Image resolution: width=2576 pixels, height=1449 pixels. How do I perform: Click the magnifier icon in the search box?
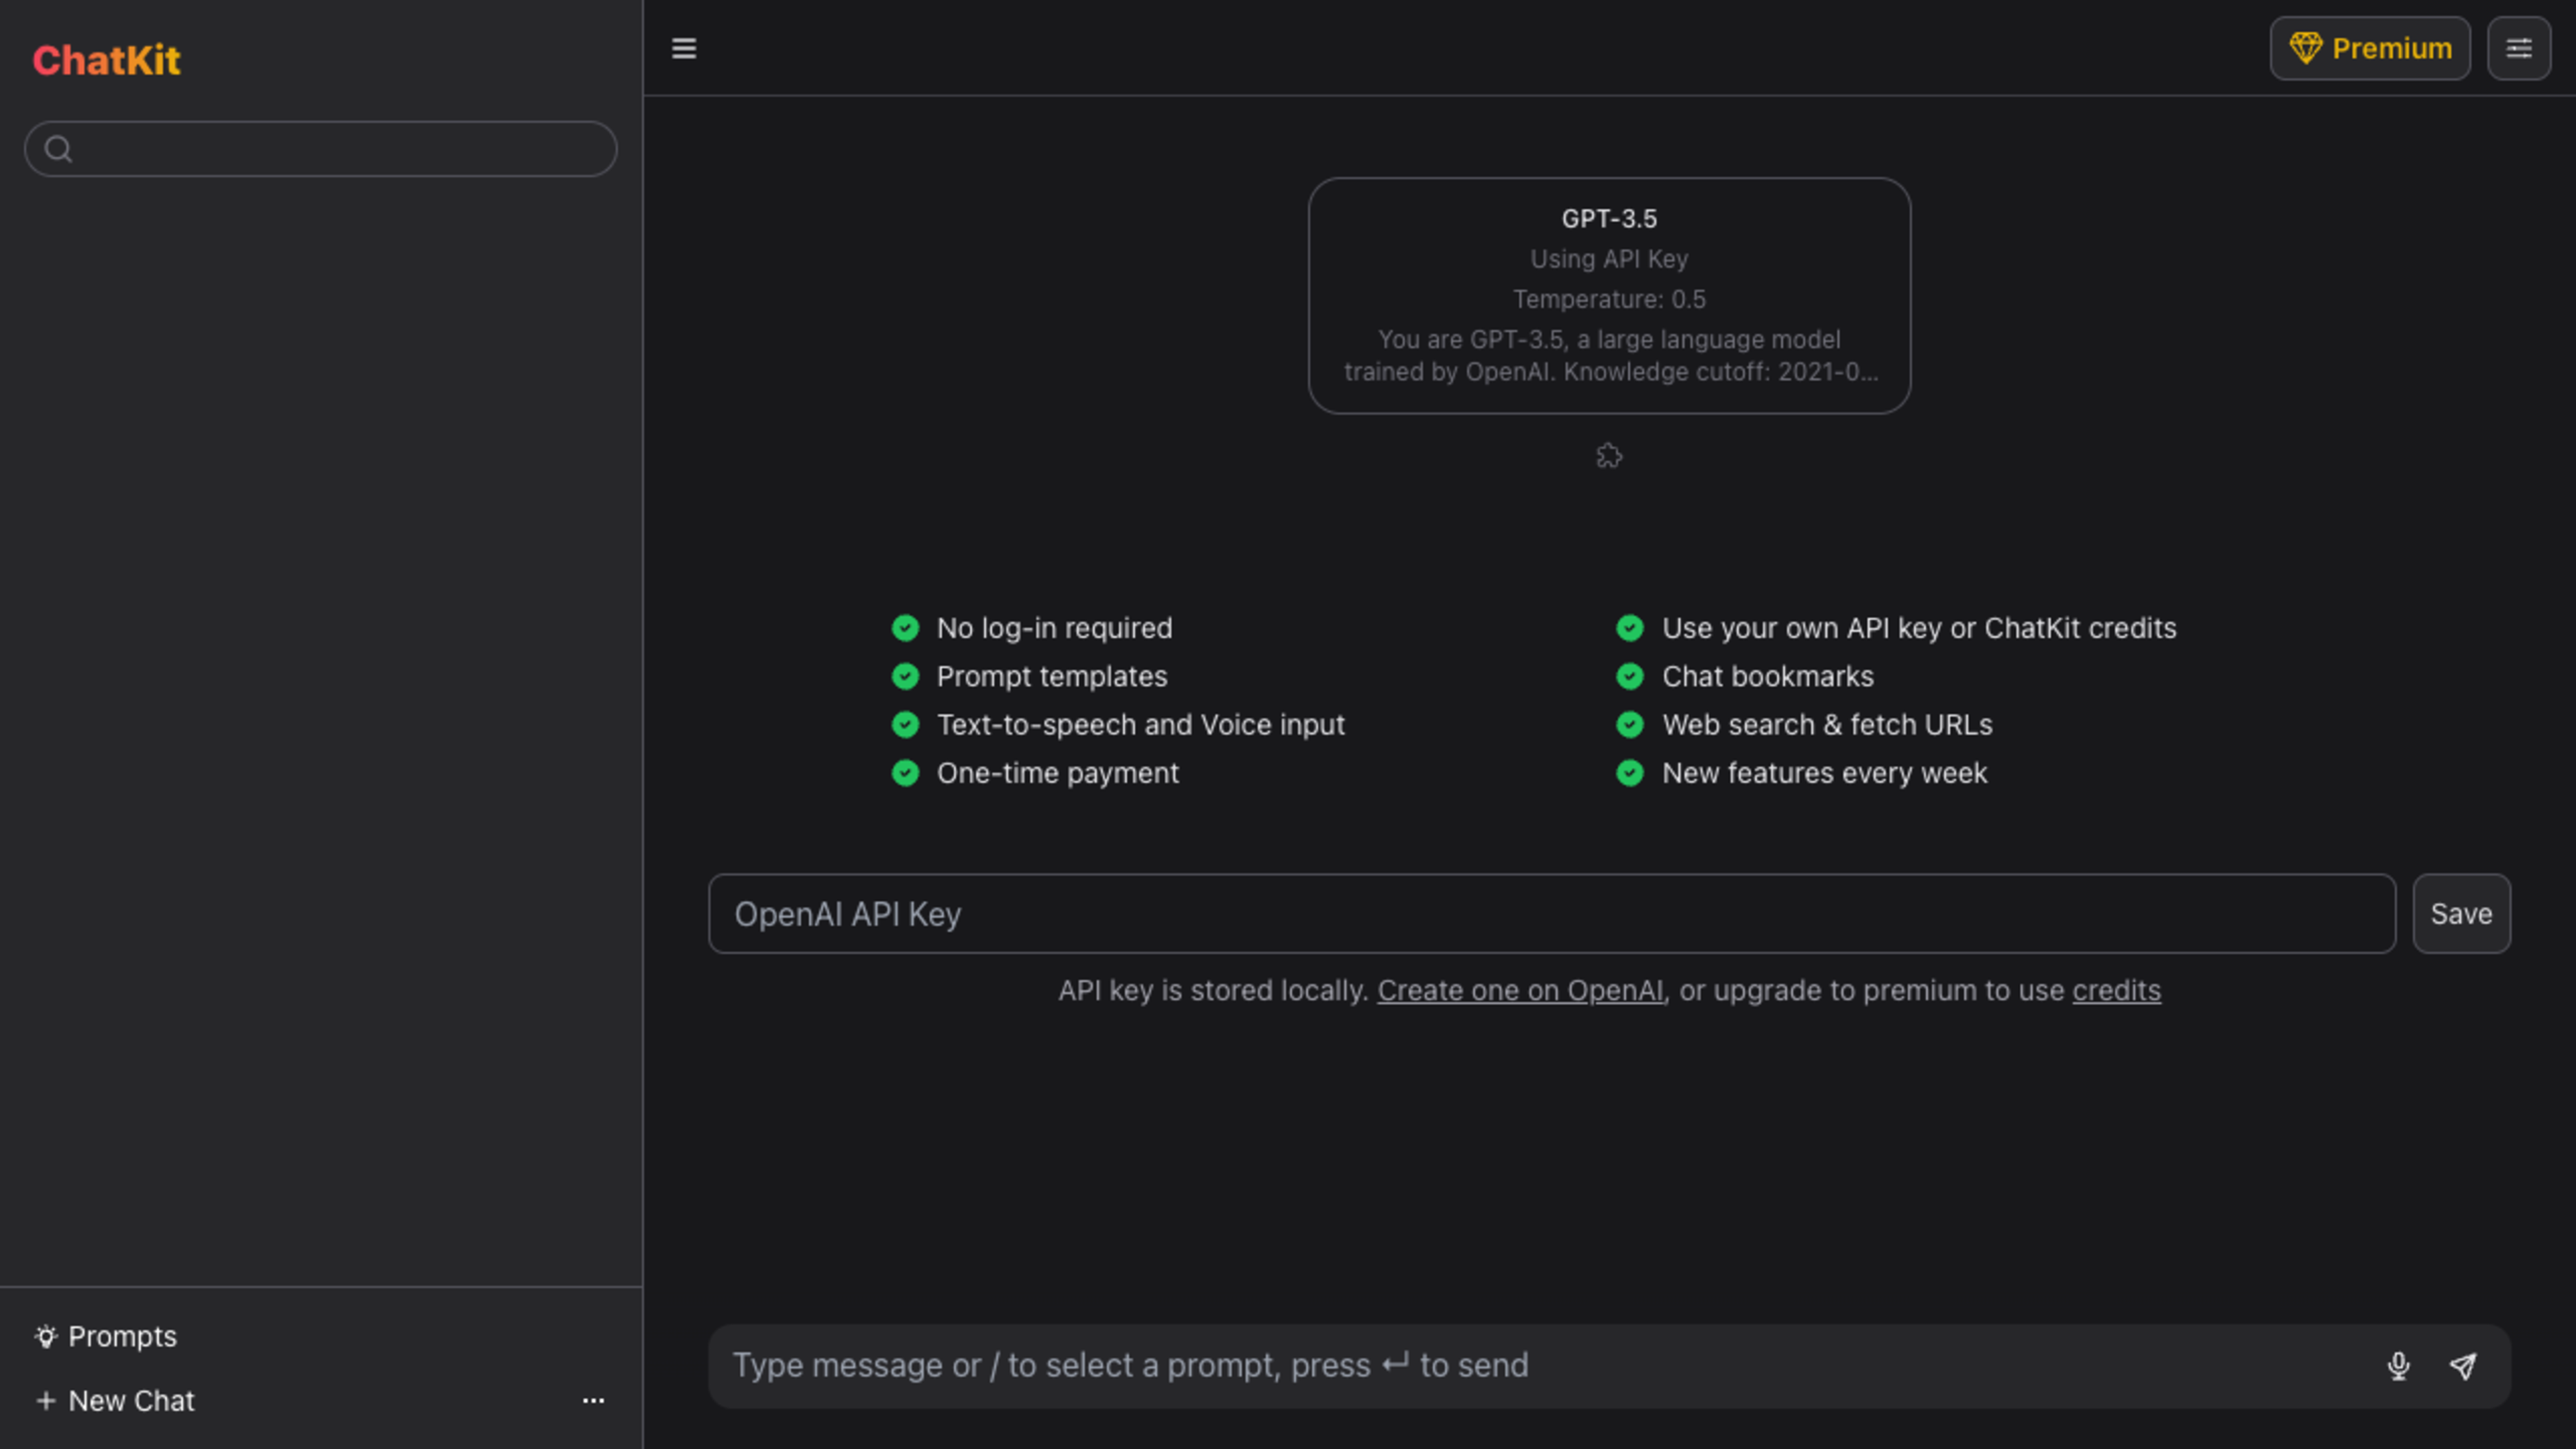(x=59, y=149)
